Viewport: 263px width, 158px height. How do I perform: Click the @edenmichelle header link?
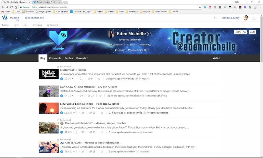[34, 18]
